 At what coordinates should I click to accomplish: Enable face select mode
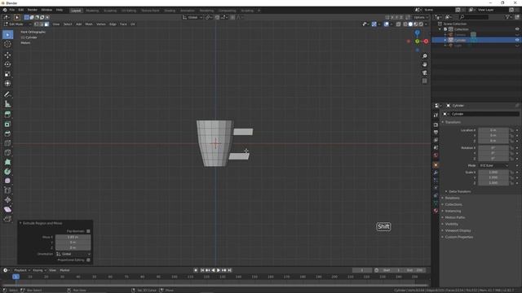pyautogui.click(x=46, y=24)
